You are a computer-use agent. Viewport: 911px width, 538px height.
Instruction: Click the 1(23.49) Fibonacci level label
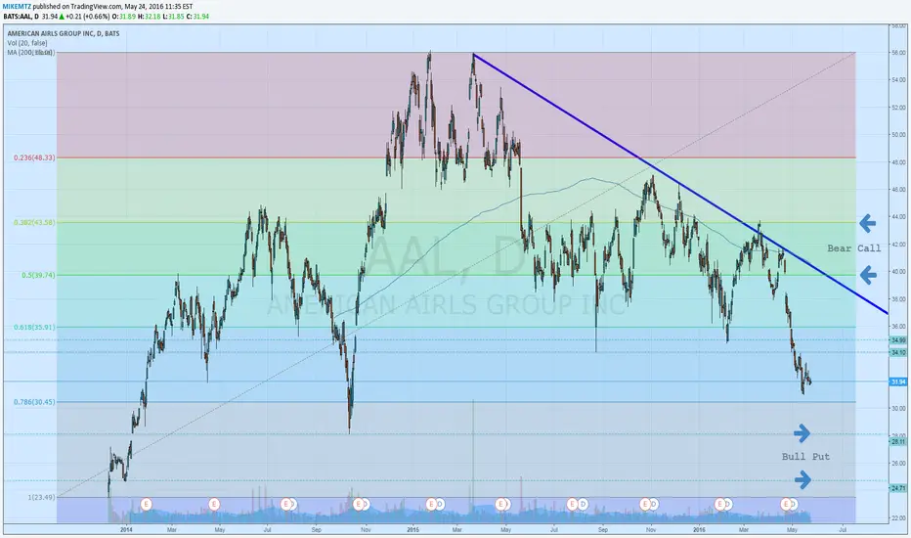(42, 497)
